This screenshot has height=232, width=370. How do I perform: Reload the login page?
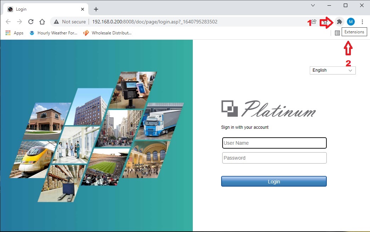tap(31, 22)
